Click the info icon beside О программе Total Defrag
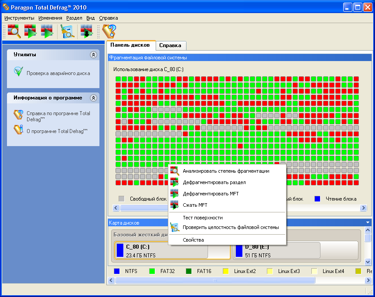This screenshot has width=375, height=297. click(x=18, y=130)
